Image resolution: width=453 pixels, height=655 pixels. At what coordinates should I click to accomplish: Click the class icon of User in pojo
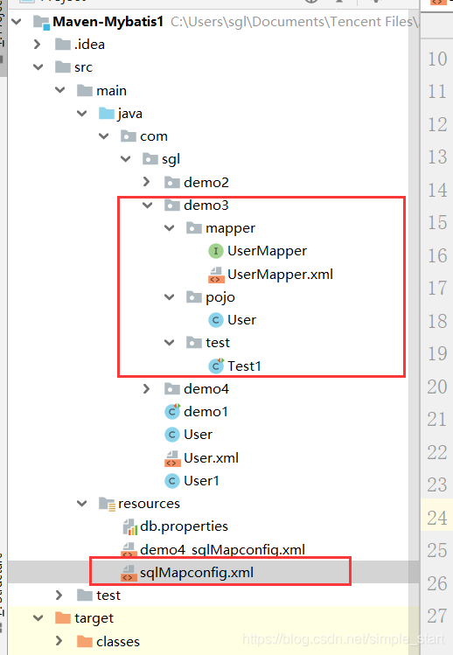(216, 320)
